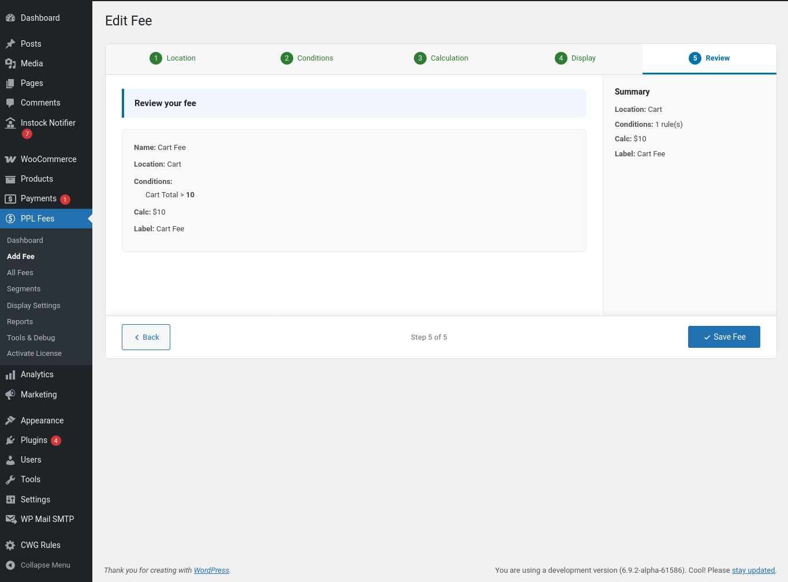
Task: Click the stay updated link
Action: (x=753, y=570)
